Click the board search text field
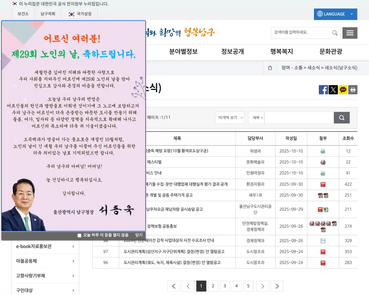 (x=299, y=118)
